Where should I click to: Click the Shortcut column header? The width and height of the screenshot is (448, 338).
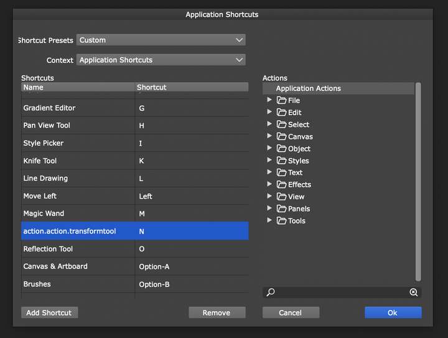pyautogui.click(x=192, y=87)
